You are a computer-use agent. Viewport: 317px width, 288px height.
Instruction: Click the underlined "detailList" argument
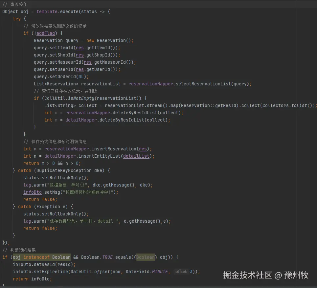pyautogui.click(x=136, y=156)
